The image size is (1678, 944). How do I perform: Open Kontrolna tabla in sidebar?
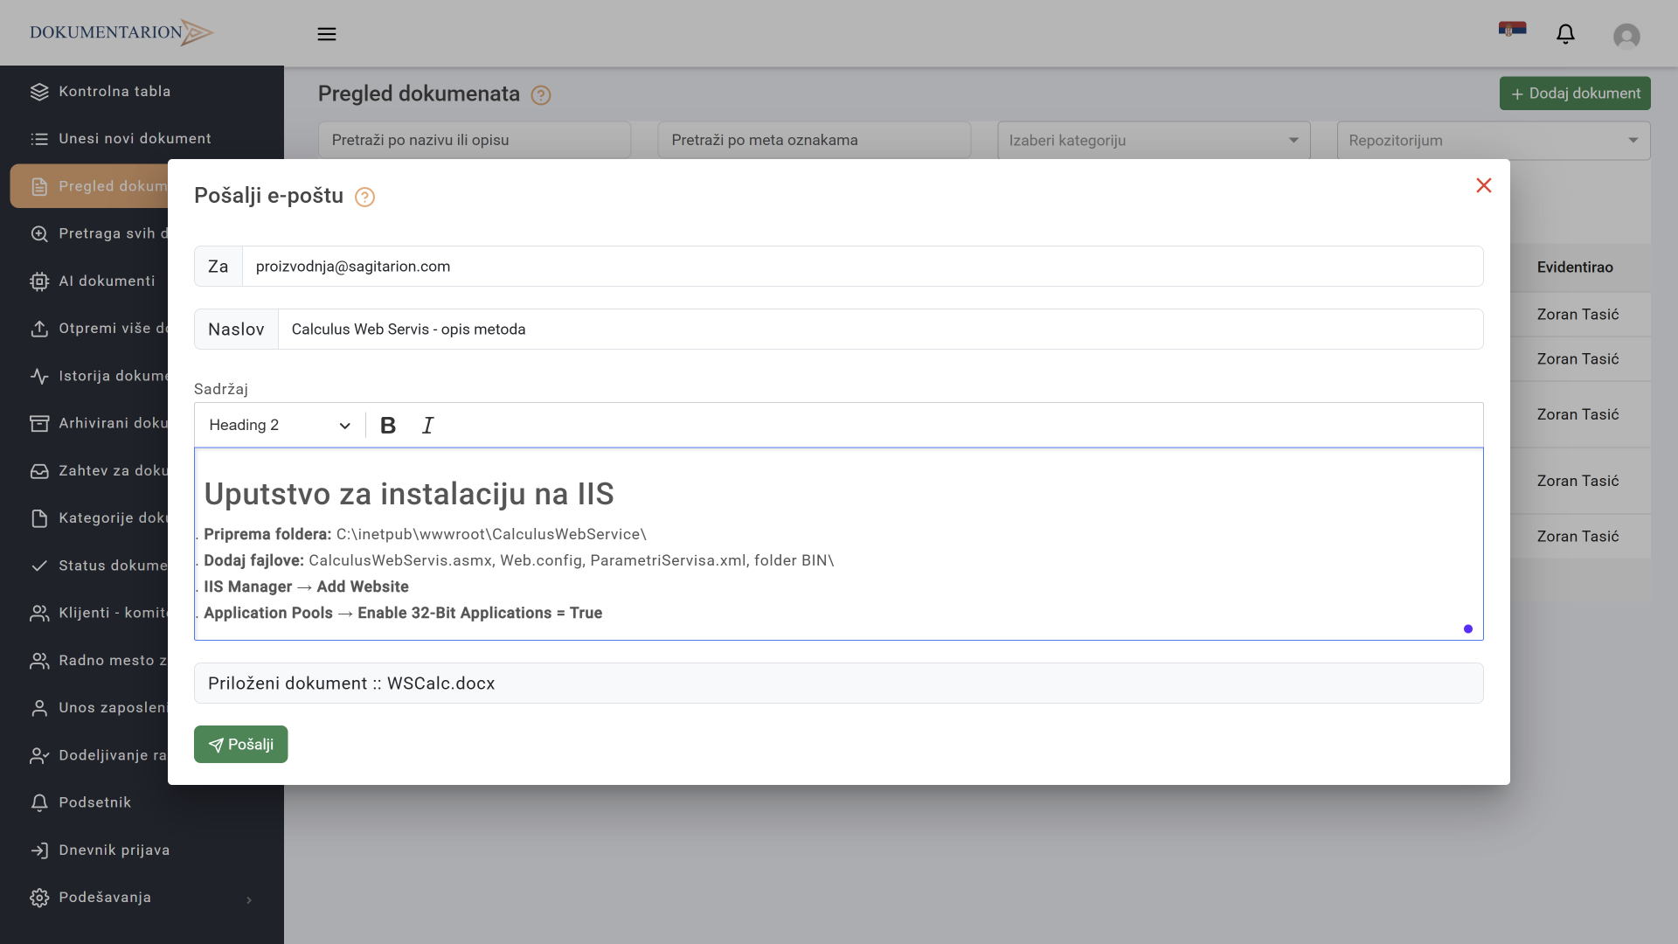point(114,92)
